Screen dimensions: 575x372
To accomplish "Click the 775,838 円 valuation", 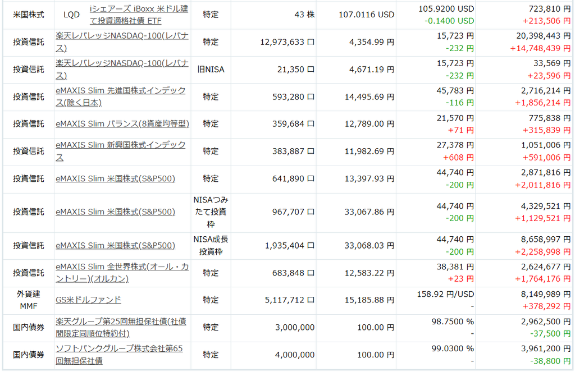I will pyautogui.click(x=550, y=118).
